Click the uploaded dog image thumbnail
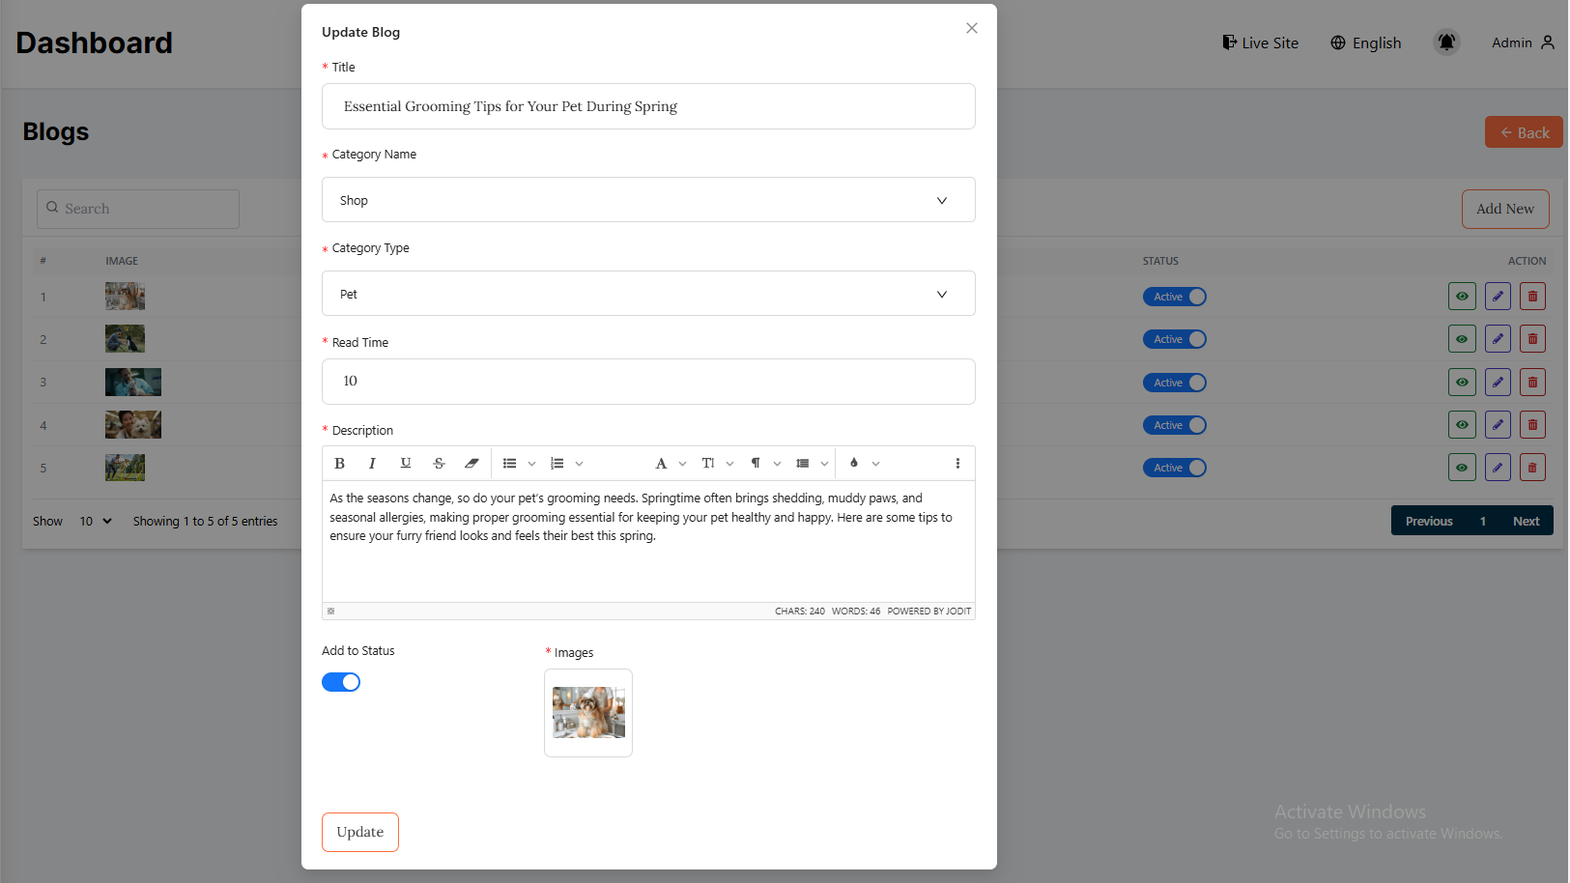The image size is (1570, 883). (x=588, y=713)
